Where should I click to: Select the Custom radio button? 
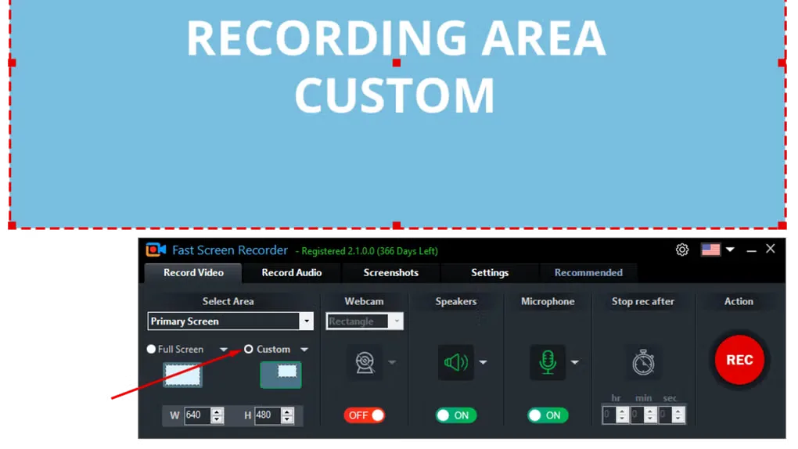[248, 349]
